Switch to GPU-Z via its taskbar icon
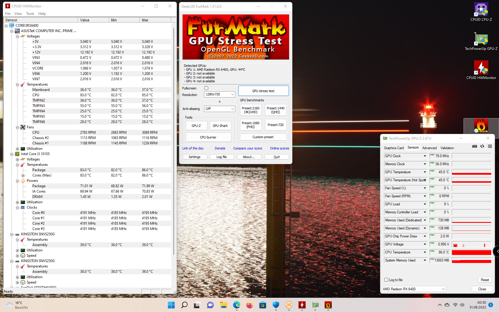The image size is (499, 312). 315,305
